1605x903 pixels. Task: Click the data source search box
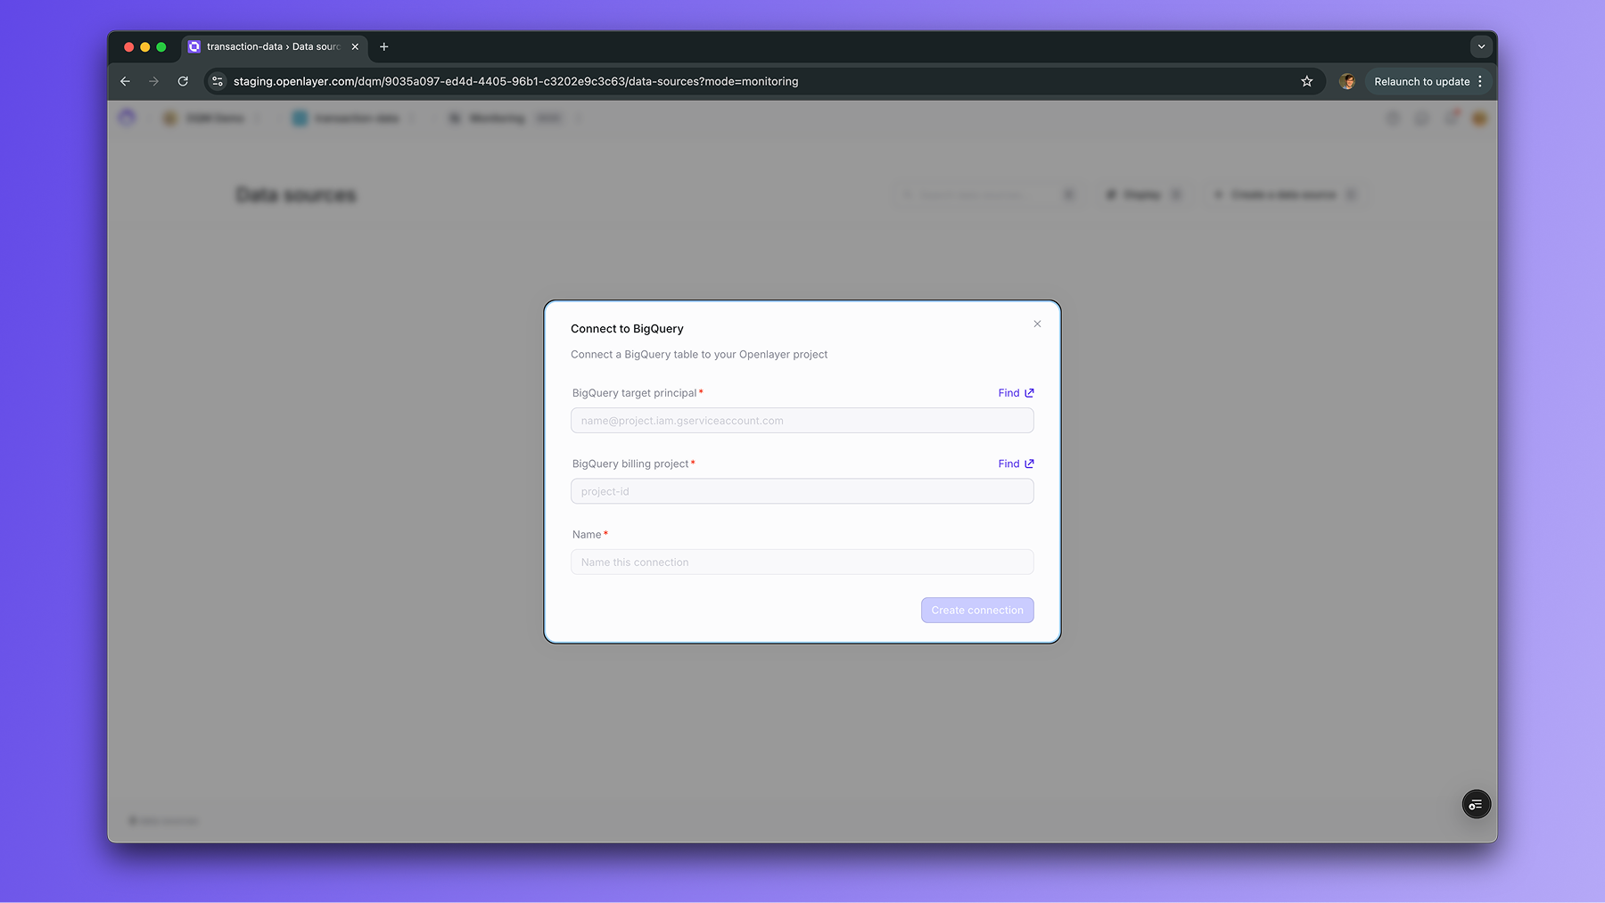click(988, 194)
